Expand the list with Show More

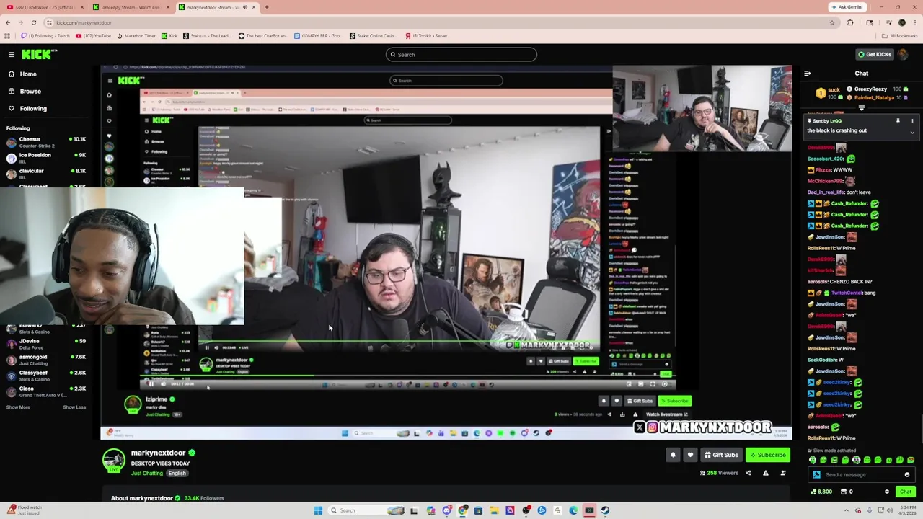click(x=18, y=407)
